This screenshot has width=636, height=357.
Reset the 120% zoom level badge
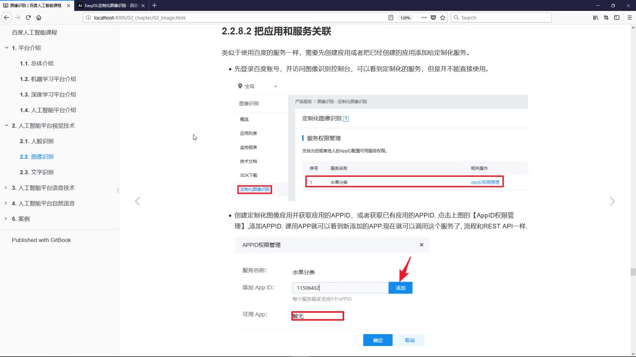[x=405, y=18]
